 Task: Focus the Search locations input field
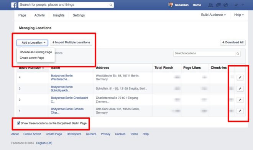(x=204, y=54)
